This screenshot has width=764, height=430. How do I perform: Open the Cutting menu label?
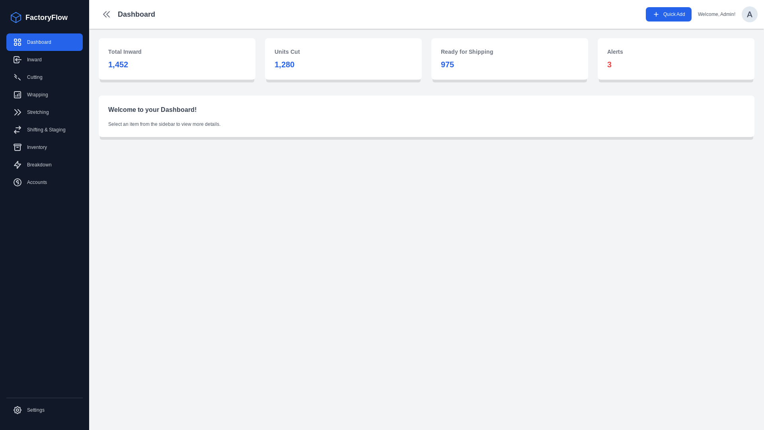pyautogui.click(x=35, y=77)
